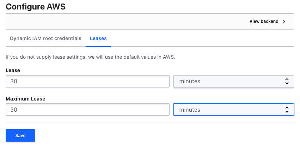This screenshot has width=300, height=149.
Task: Click "minutes" text in Maximum Lease unit dropdown
Action: [190, 110]
